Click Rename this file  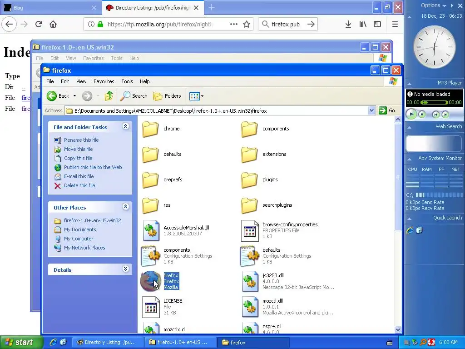point(81,140)
